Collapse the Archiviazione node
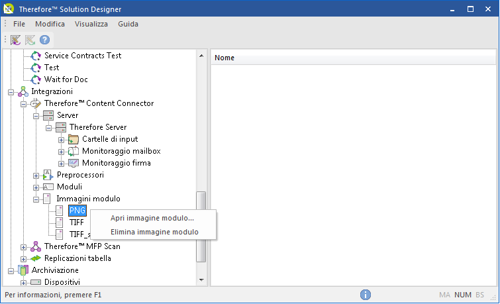The width and height of the screenshot is (500, 304). pos(11,271)
